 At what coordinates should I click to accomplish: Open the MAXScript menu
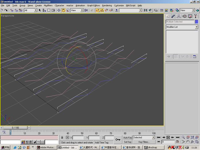131,5
